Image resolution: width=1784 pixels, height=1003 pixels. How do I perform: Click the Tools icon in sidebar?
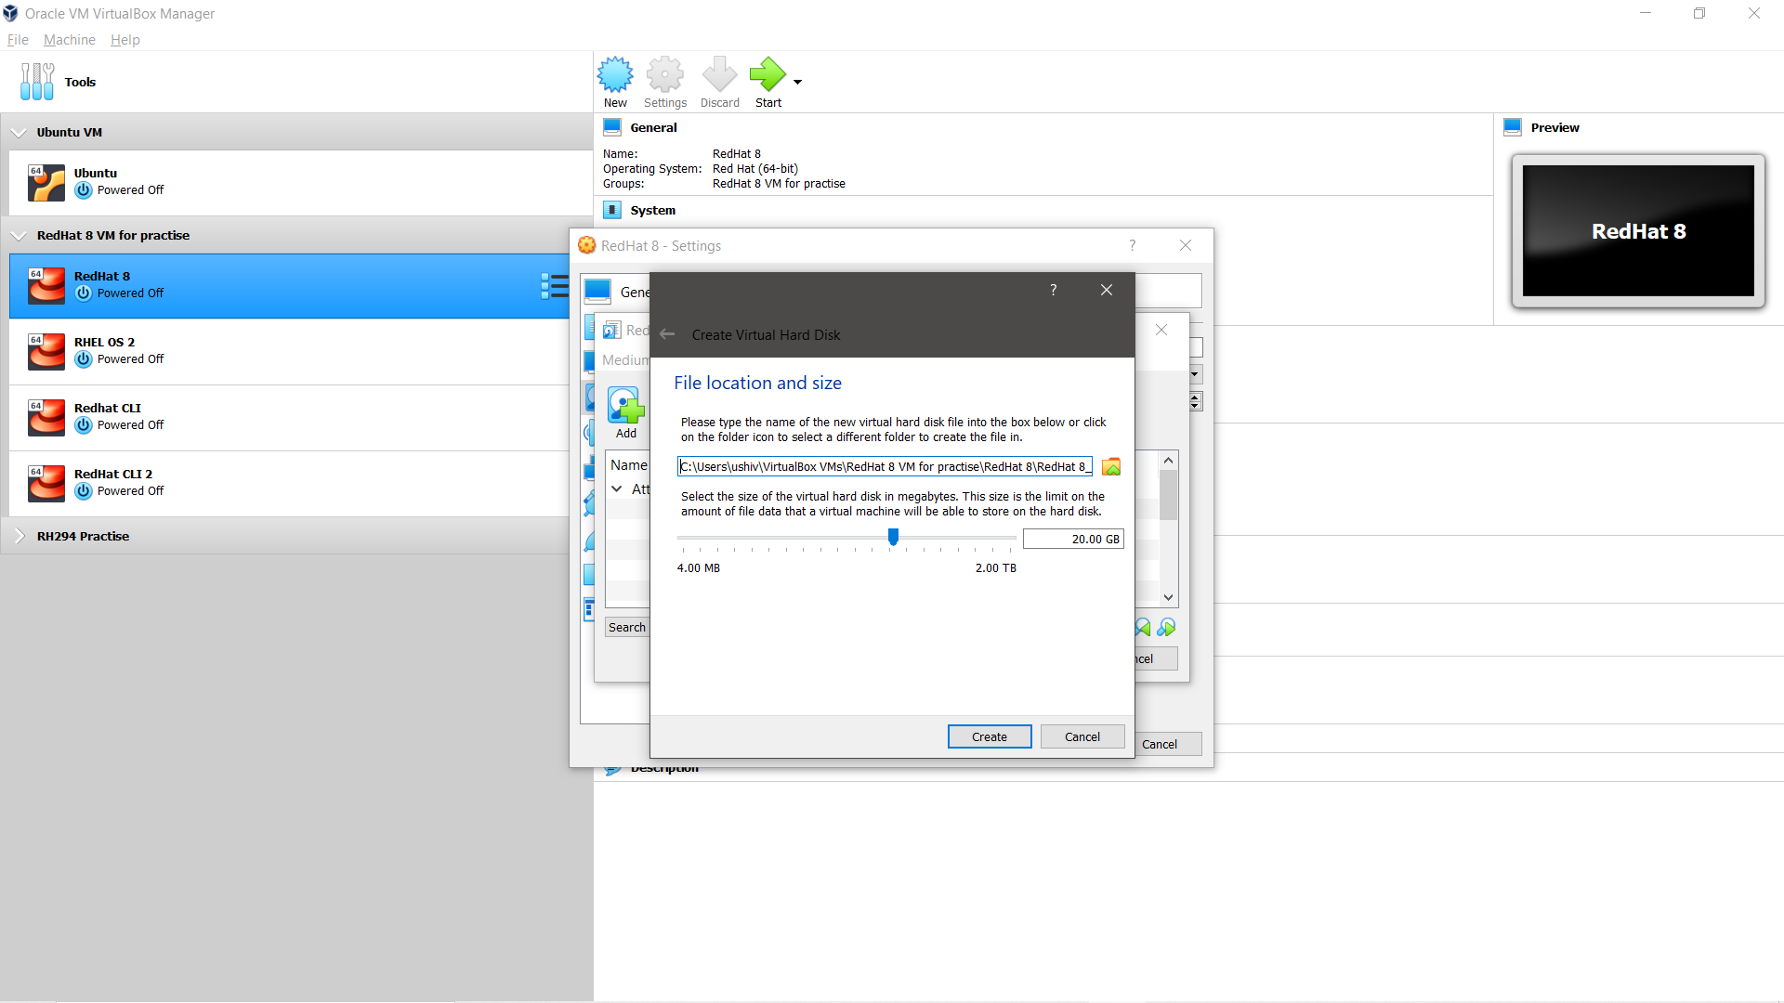coord(37,82)
